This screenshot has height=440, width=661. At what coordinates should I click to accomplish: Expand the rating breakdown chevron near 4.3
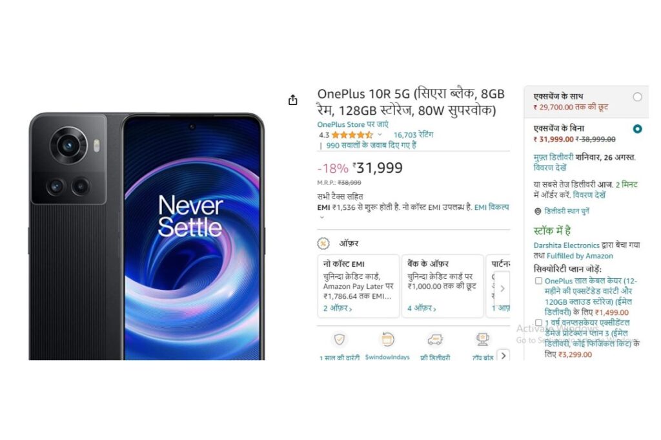(380, 135)
